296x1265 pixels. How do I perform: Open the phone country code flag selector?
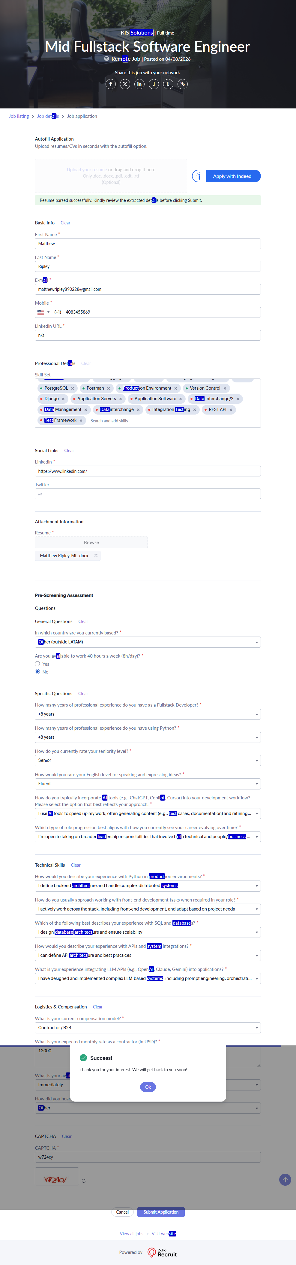click(43, 312)
